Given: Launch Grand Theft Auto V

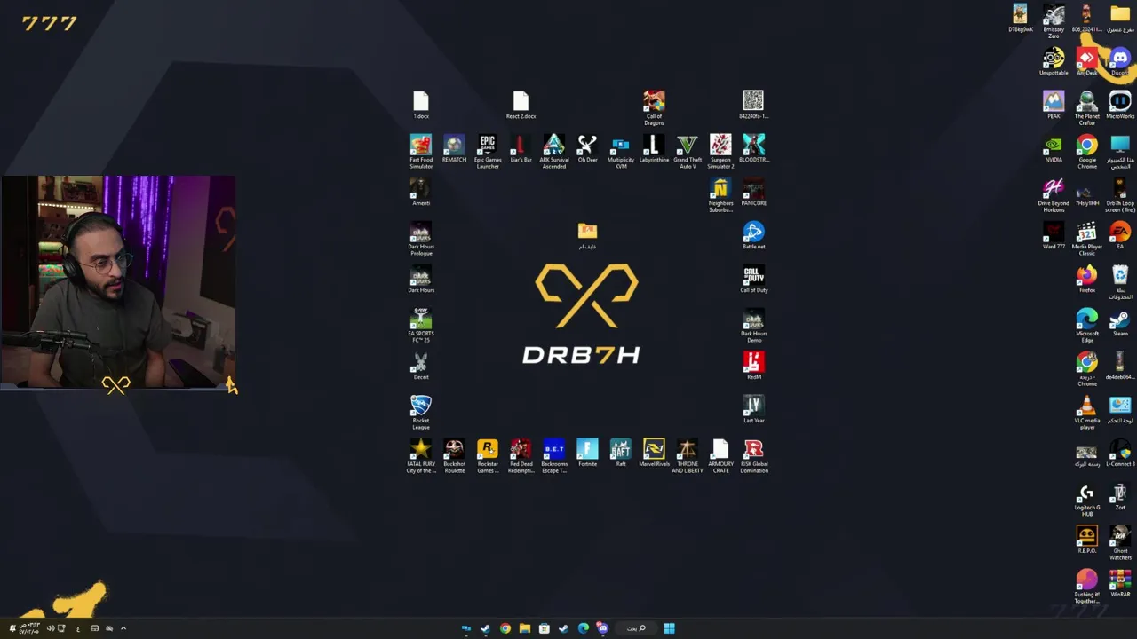Looking at the screenshot, I should 688,151.
